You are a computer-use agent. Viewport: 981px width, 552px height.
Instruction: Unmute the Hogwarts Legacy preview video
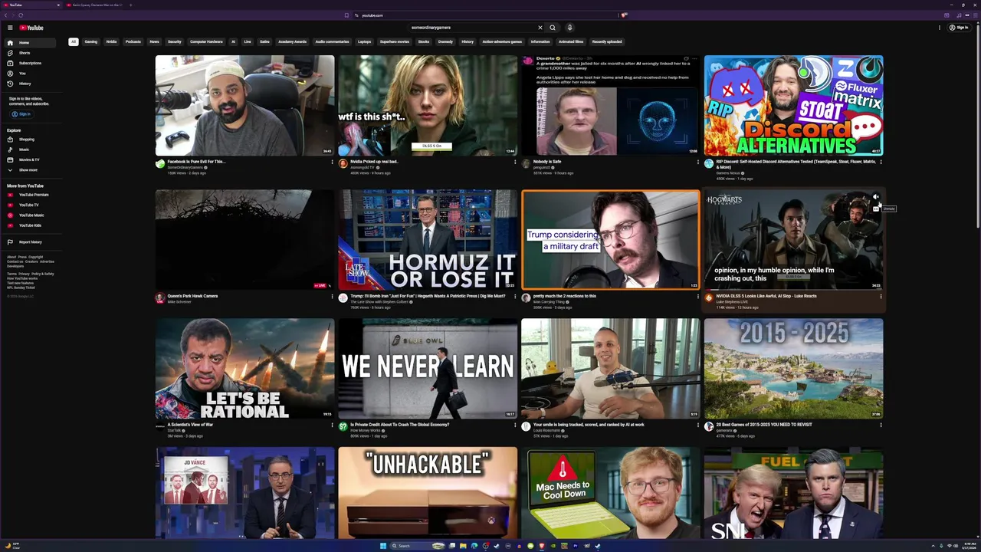tap(876, 197)
